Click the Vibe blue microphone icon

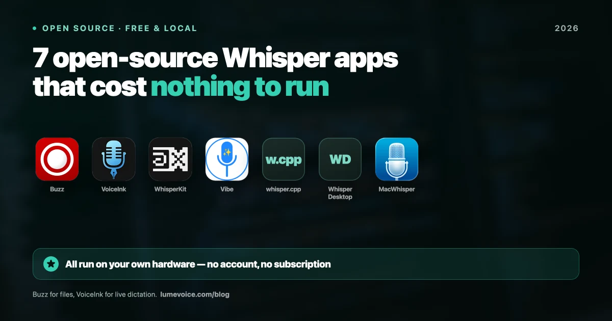pyautogui.click(x=227, y=159)
